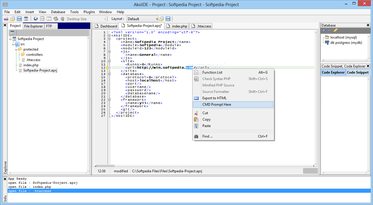Click the plus icon to add a database
The image size is (373, 205).
click(324, 30)
